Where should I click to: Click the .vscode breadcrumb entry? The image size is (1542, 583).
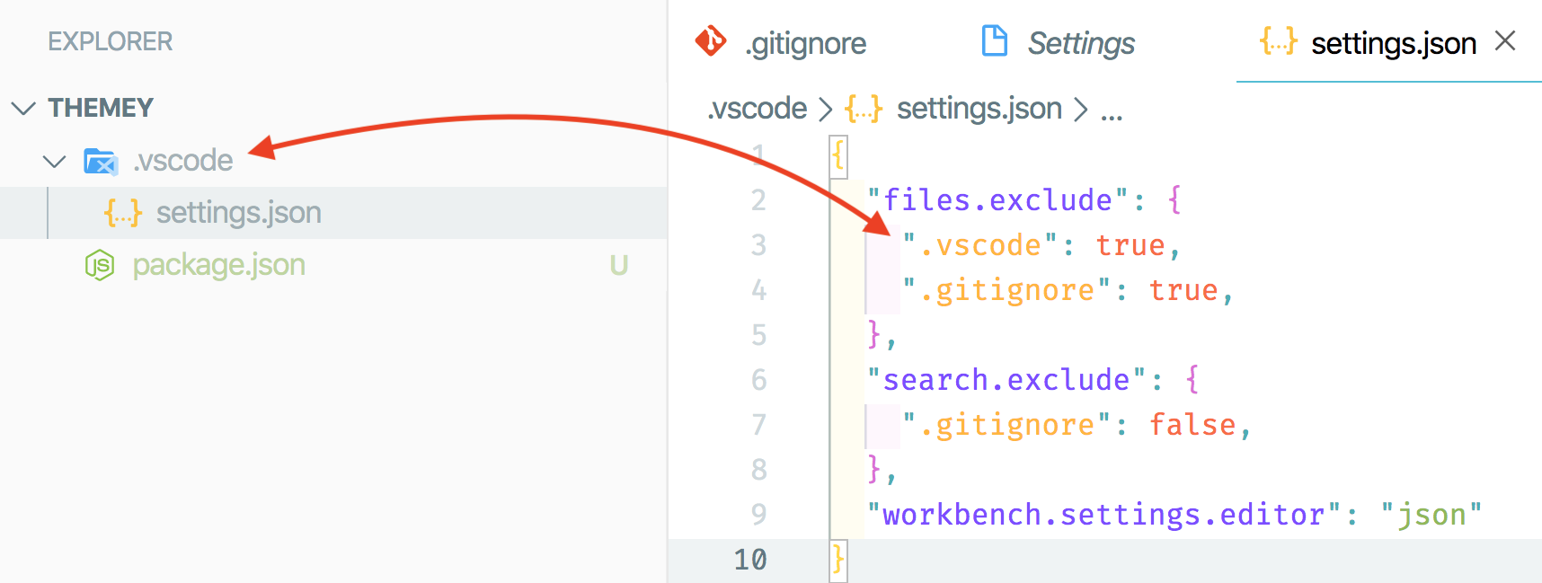[x=757, y=108]
